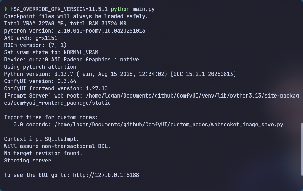Click the "AMD arch: gfx1151" line
Screen dimensions: 303x191
(x=31, y=38)
